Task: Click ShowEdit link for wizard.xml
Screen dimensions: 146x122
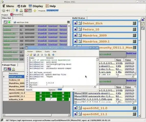Action: [42, 26]
